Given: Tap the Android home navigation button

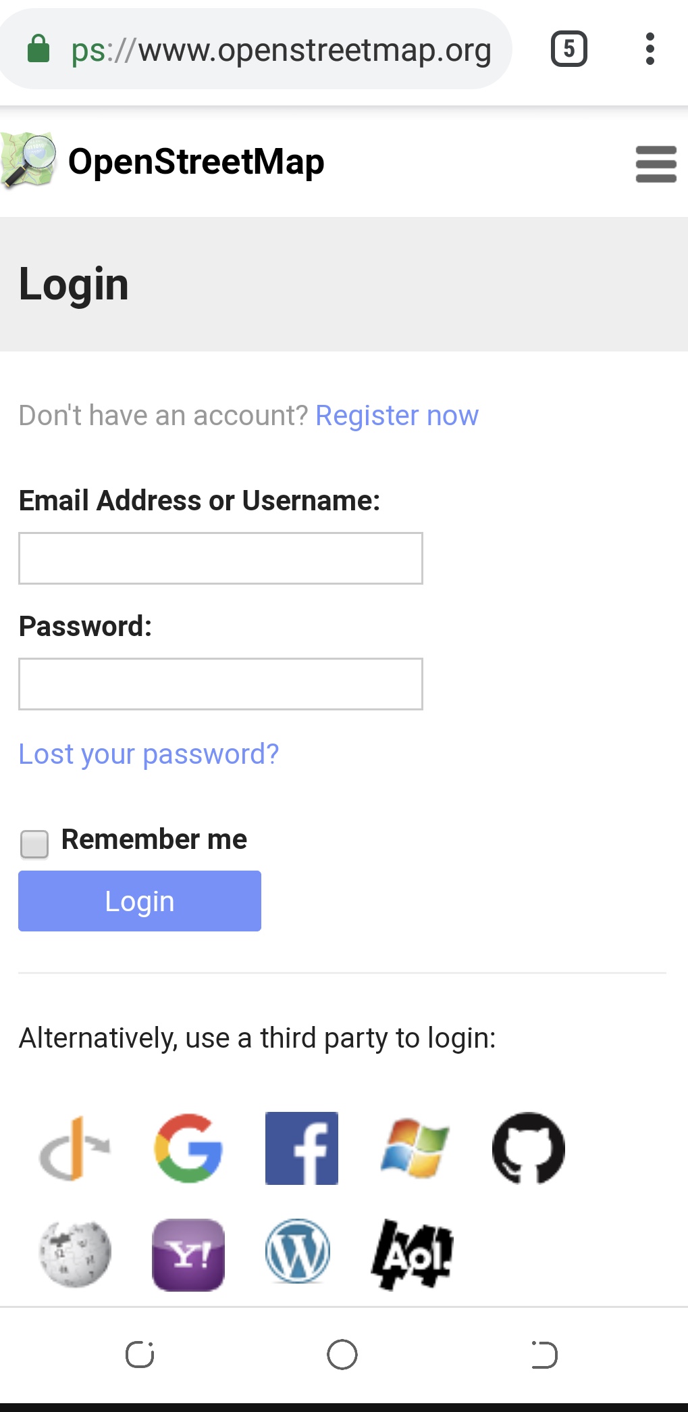Looking at the screenshot, I should tap(342, 1355).
